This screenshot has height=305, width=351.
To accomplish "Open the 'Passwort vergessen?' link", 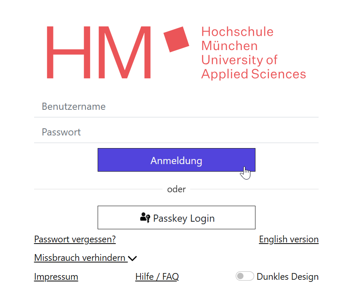I will 75,239.
